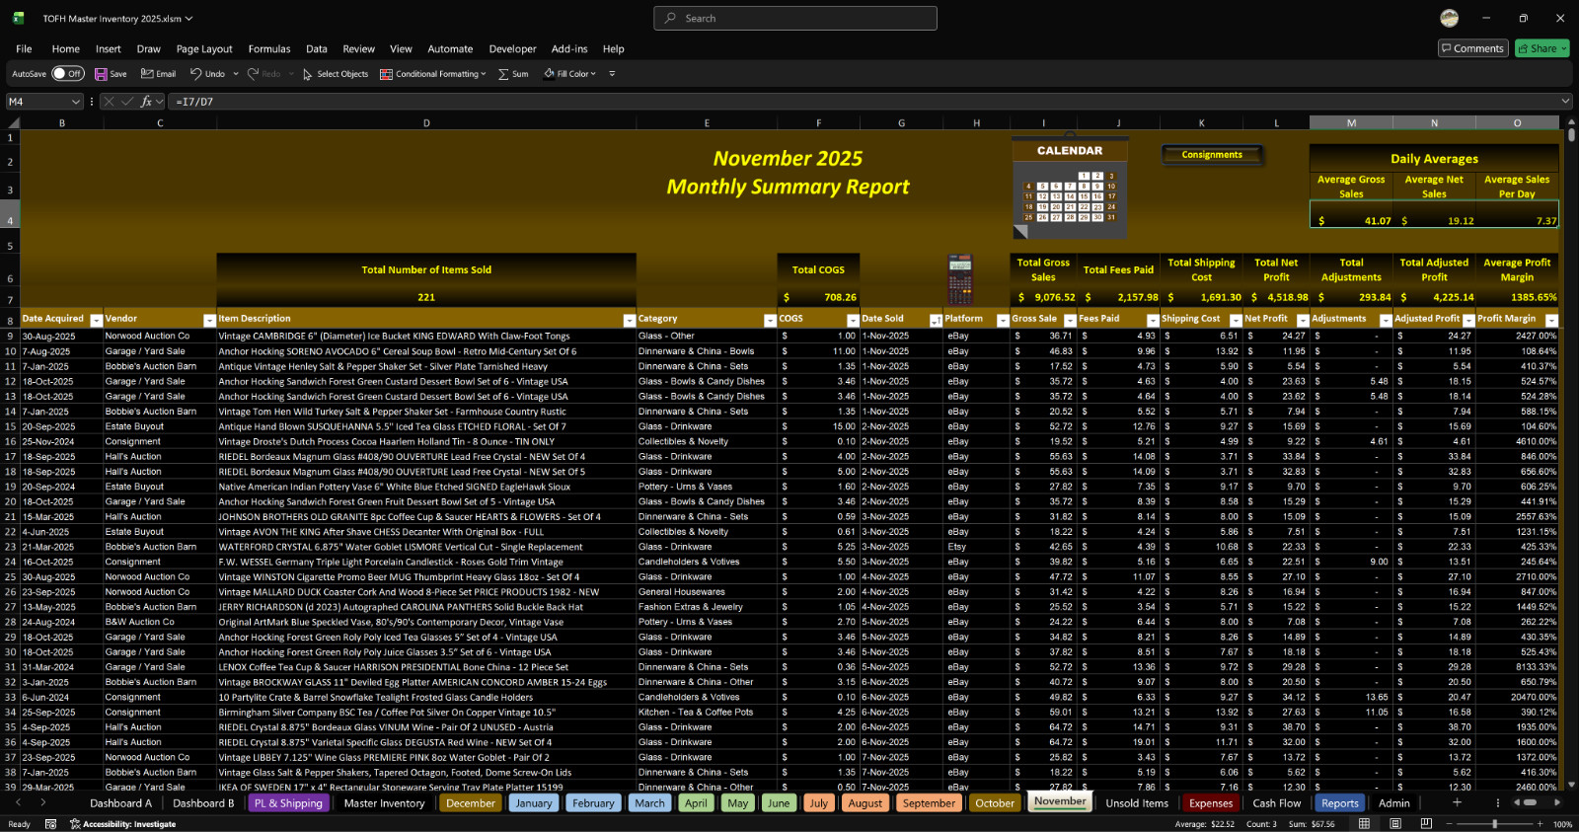
Task: Click the Sum sigma icon
Action: [504, 74]
